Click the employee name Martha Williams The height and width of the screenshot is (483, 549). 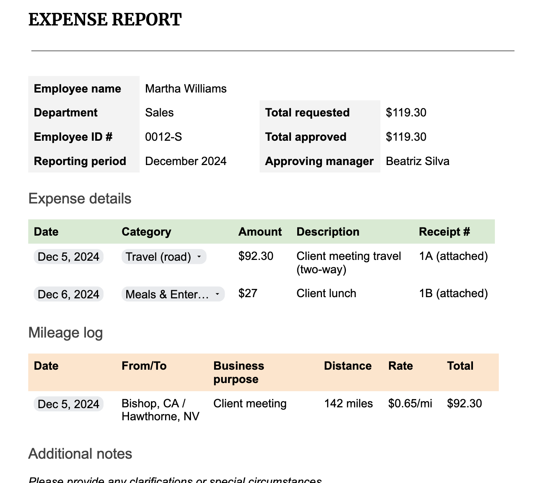[x=185, y=89]
